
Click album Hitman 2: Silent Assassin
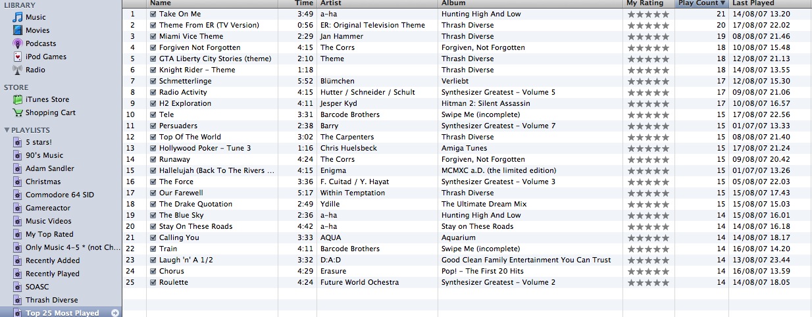point(486,103)
